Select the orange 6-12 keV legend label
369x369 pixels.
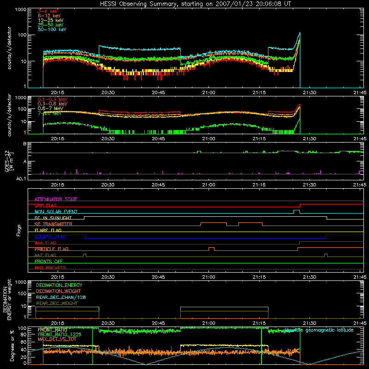pos(49,16)
